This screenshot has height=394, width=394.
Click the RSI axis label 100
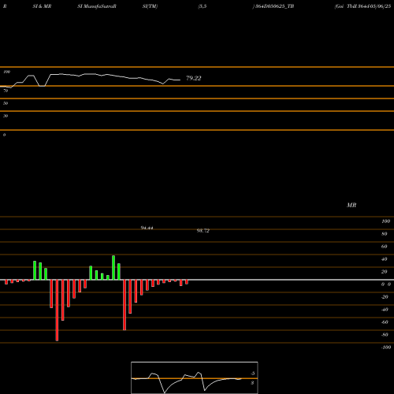(7, 72)
